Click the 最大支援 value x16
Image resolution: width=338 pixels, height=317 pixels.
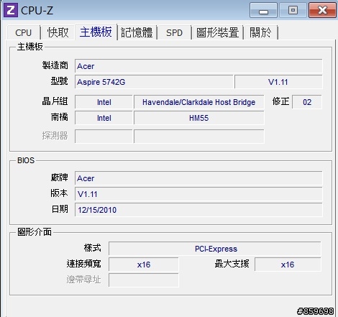288,265
